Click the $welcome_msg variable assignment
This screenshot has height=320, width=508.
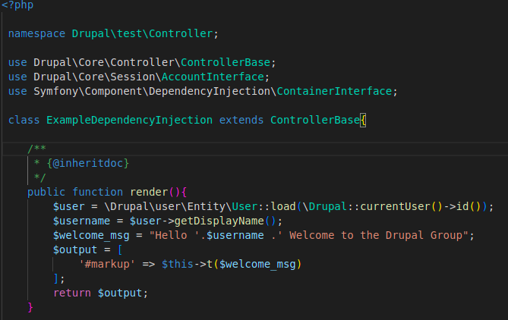pos(91,236)
